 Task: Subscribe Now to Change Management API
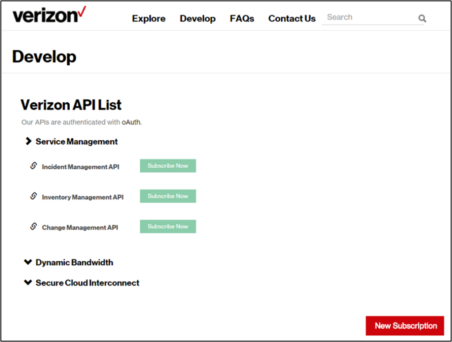(x=168, y=226)
